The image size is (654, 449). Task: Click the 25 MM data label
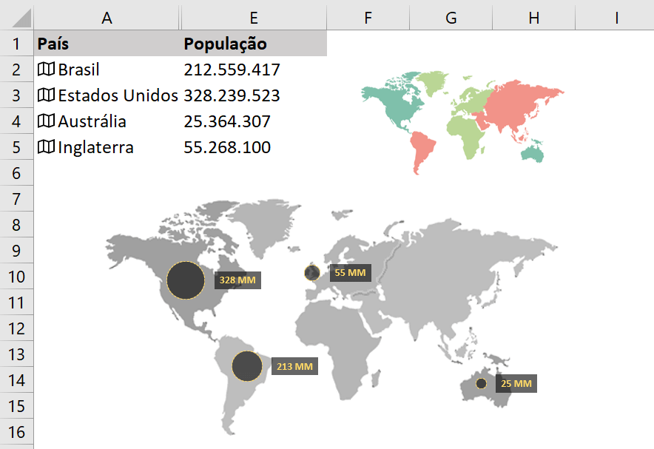[x=515, y=383]
